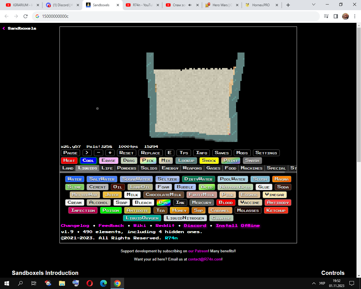Increase brush size with plus button
The image size is (361, 289).
[x=110, y=153]
